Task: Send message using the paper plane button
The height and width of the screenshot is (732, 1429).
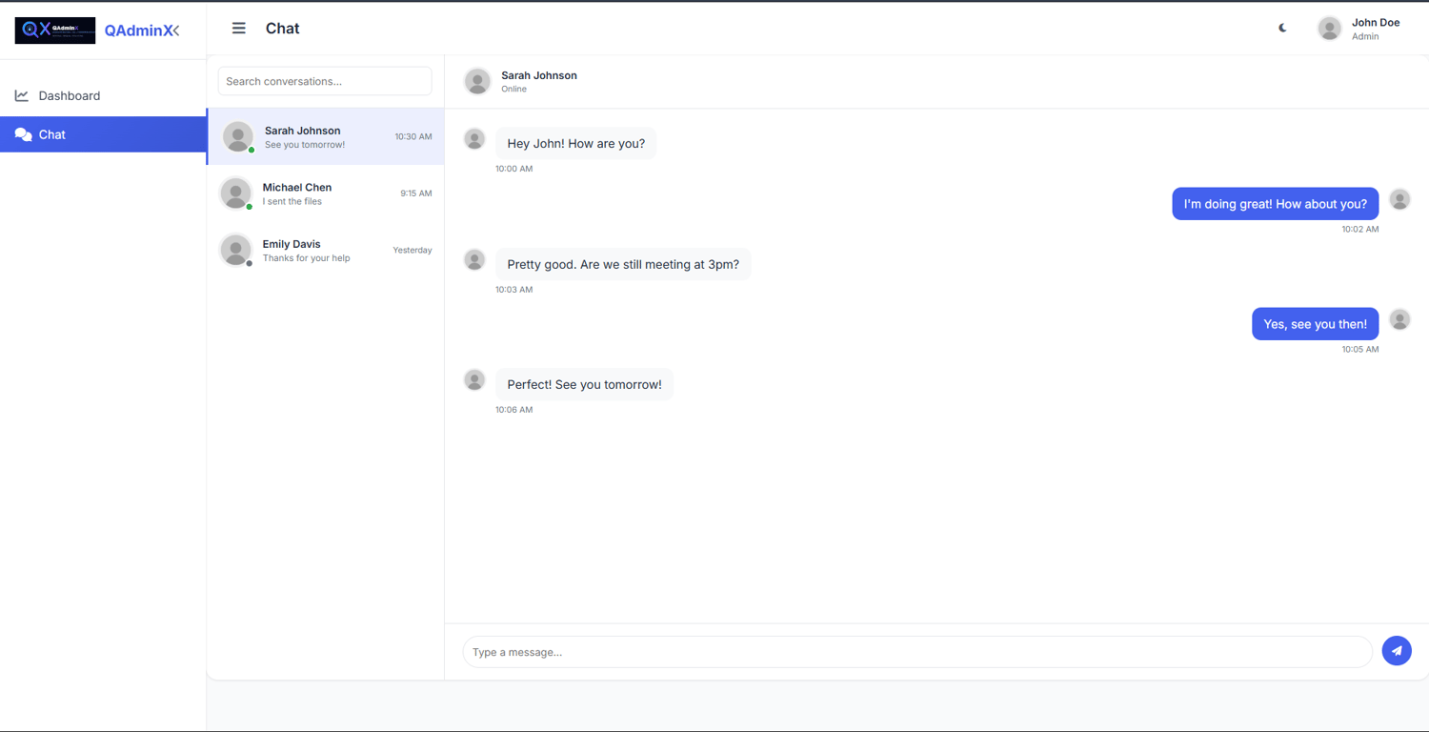Action: (x=1397, y=651)
